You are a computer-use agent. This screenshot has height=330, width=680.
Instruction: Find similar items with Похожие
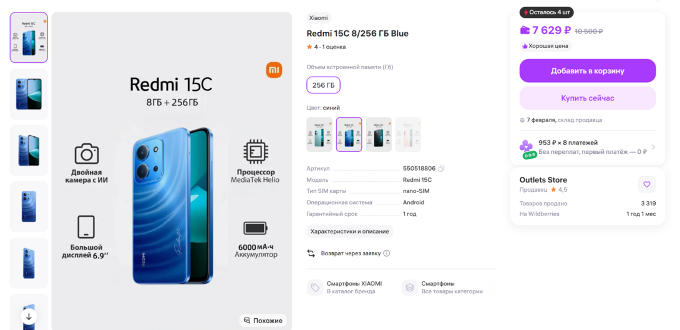(x=263, y=321)
